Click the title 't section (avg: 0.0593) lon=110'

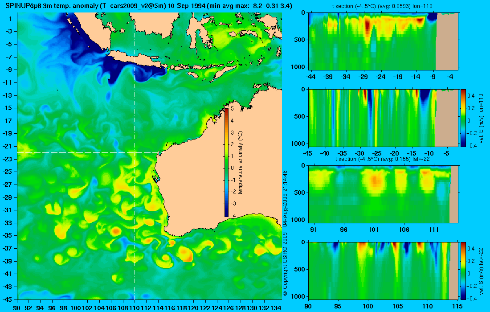(x=383, y=6)
